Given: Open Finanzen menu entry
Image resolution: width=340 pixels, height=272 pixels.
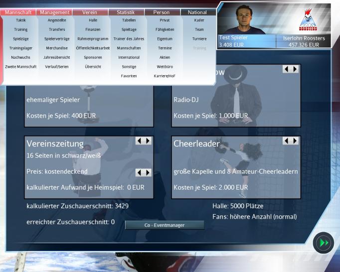Looking at the screenshot, I should click(x=93, y=29).
